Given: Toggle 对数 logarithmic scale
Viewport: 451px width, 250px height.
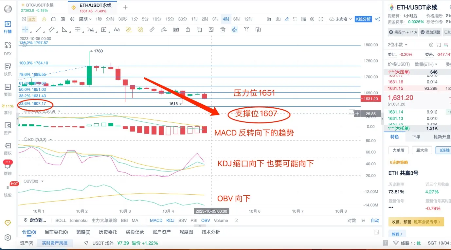Looking at the screenshot, I should tap(352, 220).
